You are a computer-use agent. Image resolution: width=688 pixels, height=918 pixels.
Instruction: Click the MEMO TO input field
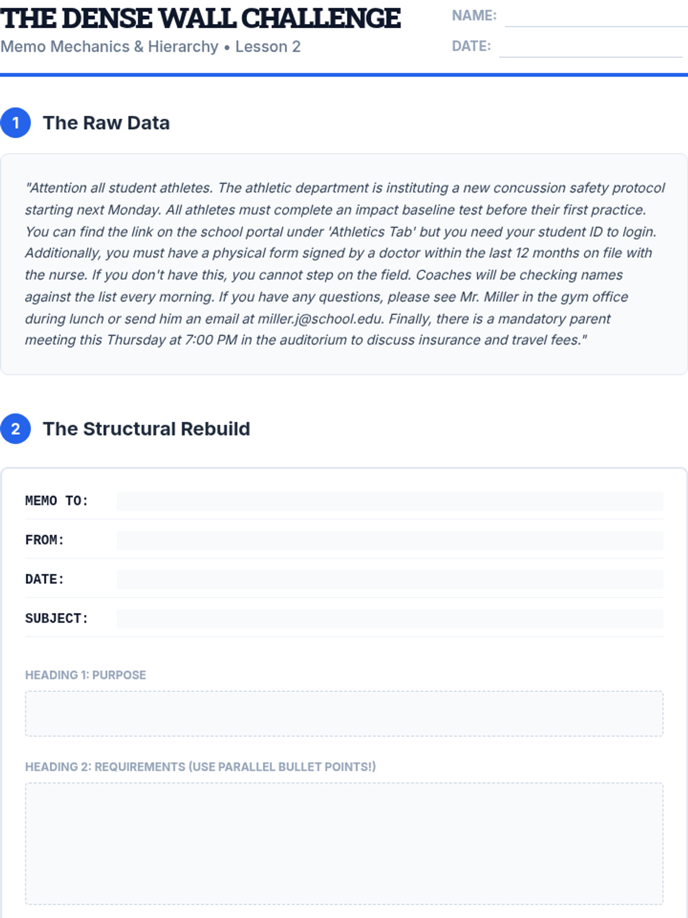tap(390, 501)
